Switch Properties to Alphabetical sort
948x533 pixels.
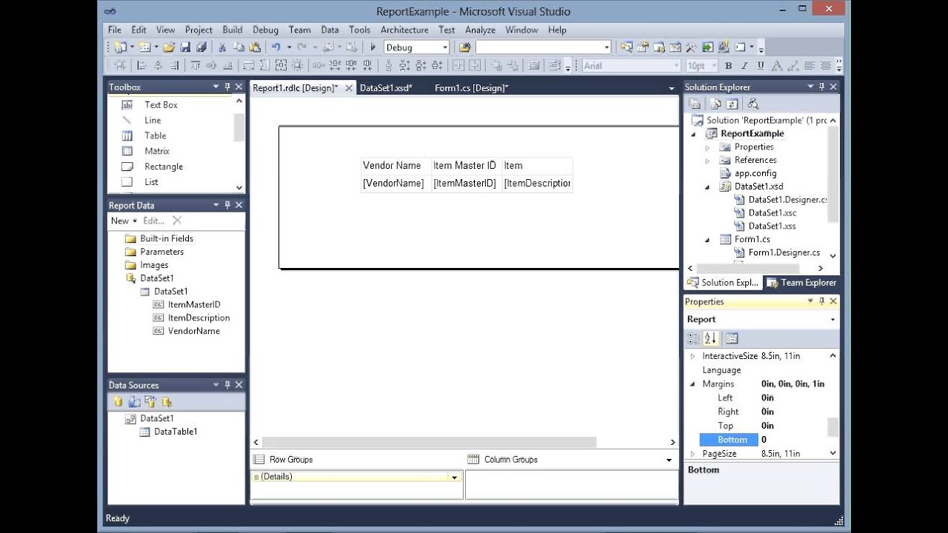[x=710, y=338]
